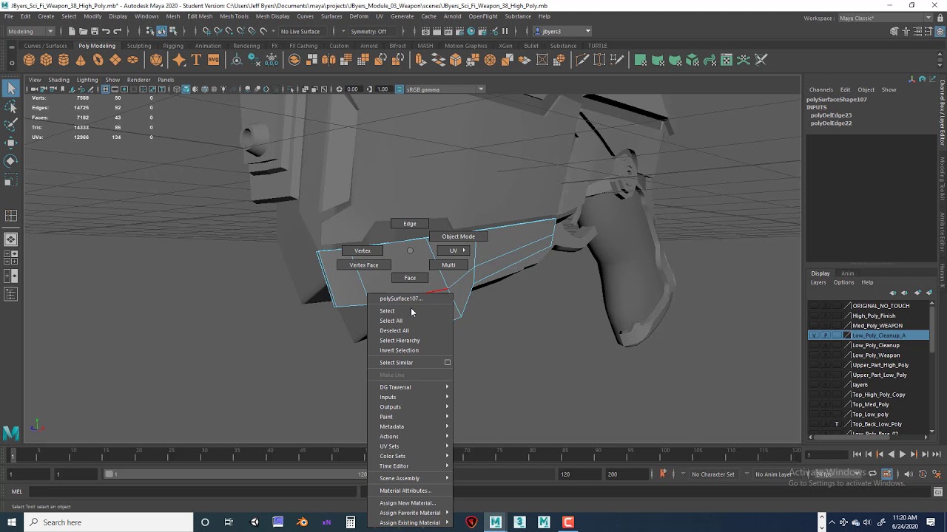The width and height of the screenshot is (947, 532).
Task: Create a polygon cylinder from the shelf
Action: pyautogui.click(x=64, y=60)
